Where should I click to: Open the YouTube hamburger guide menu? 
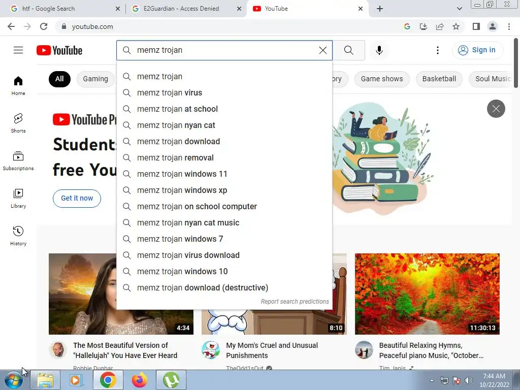click(x=18, y=50)
